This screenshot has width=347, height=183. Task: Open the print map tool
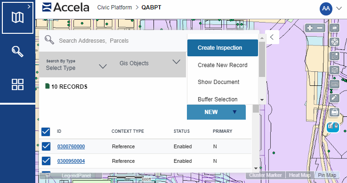(x=334, y=112)
